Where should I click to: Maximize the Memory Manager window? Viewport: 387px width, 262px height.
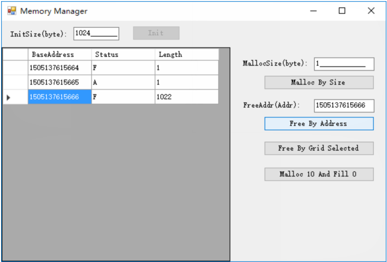pos(342,11)
